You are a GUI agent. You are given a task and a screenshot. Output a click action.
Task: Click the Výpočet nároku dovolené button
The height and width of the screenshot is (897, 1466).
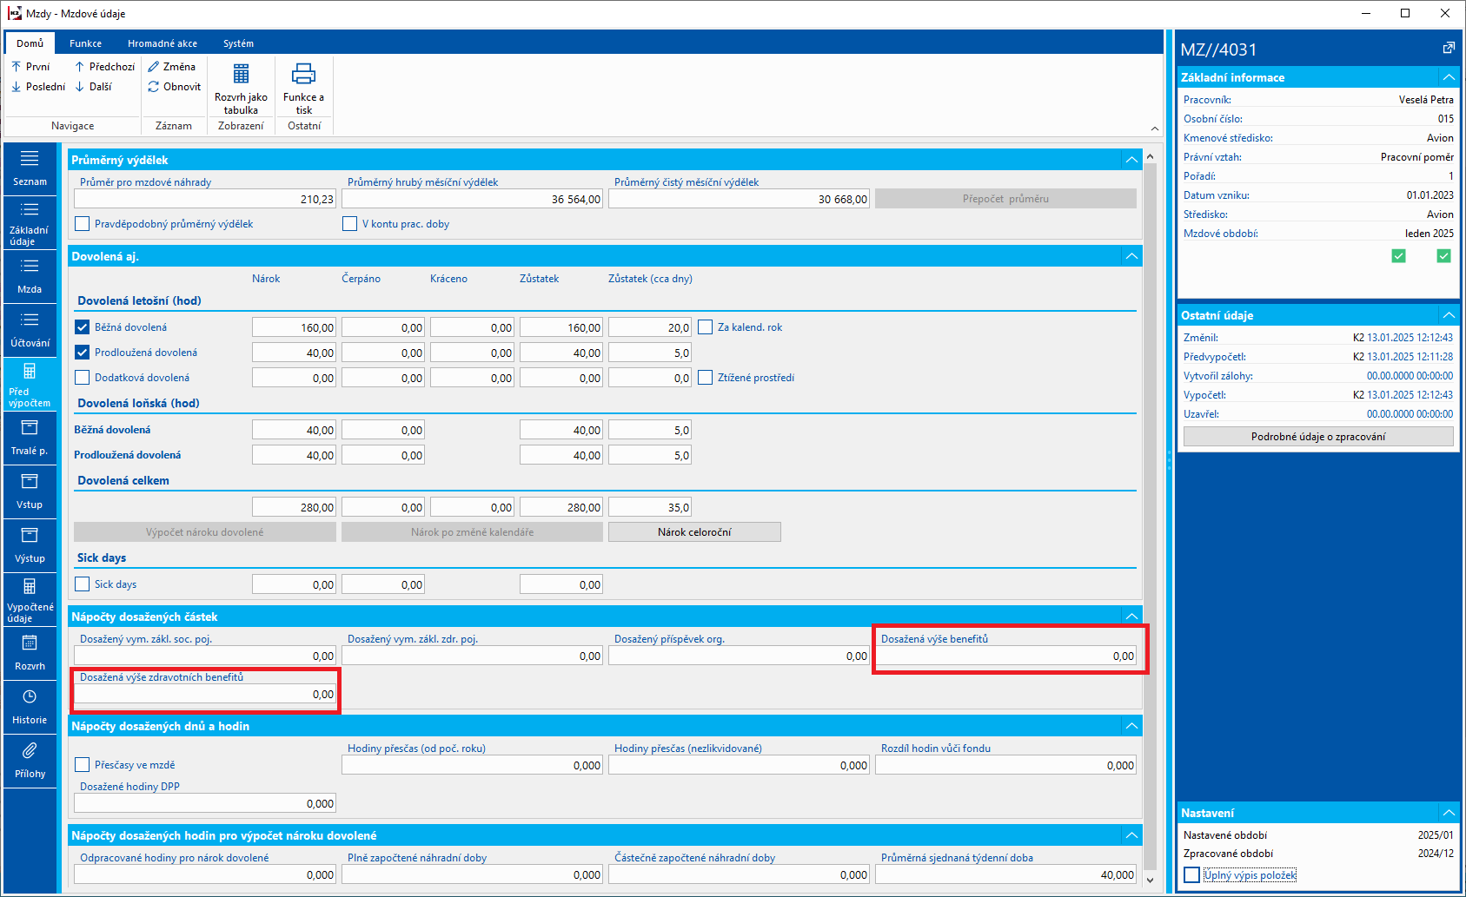pyautogui.click(x=205, y=532)
